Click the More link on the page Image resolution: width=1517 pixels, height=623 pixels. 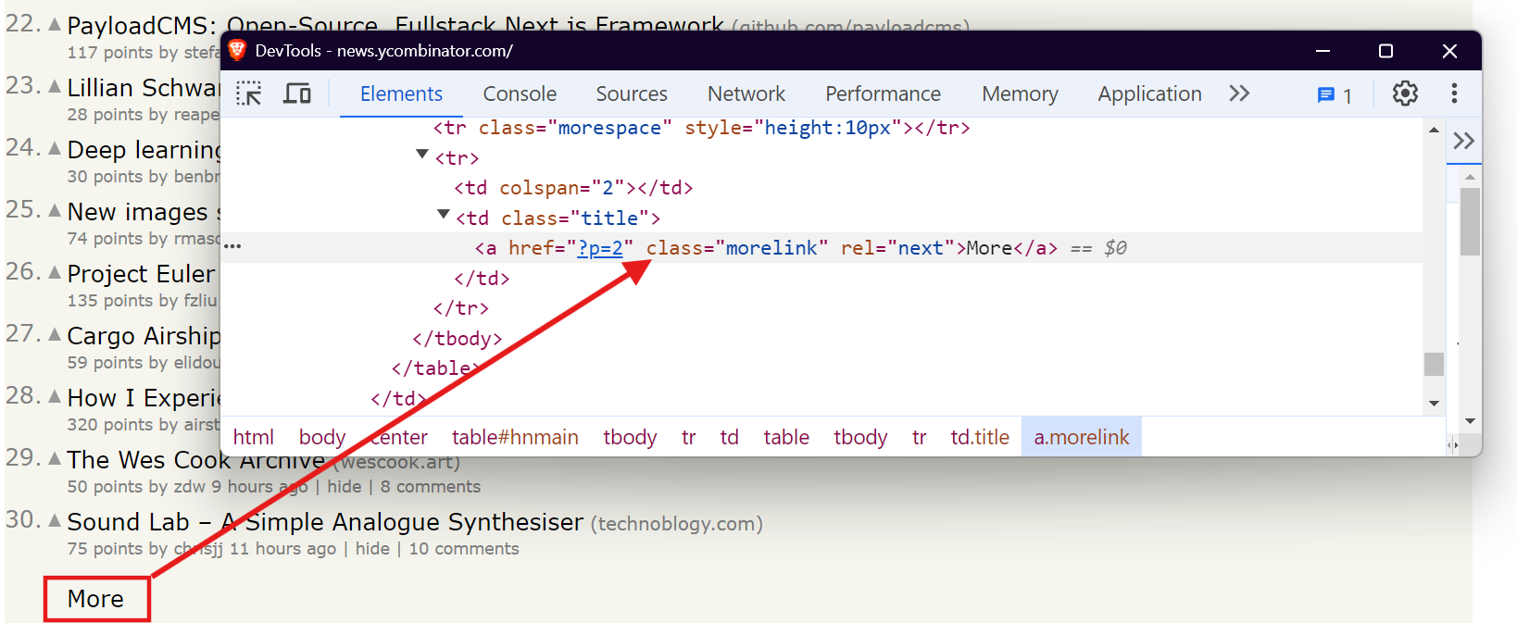(x=95, y=599)
